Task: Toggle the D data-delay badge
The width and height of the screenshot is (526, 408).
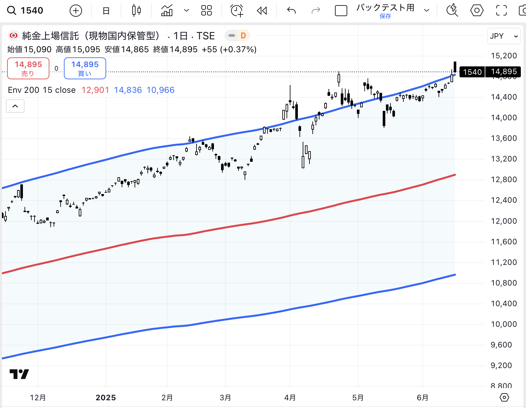Action: pos(243,35)
